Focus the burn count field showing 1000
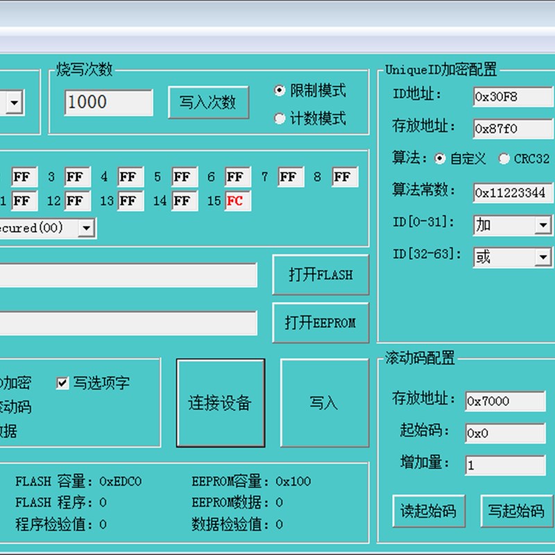555x555 pixels. (x=109, y=103)
